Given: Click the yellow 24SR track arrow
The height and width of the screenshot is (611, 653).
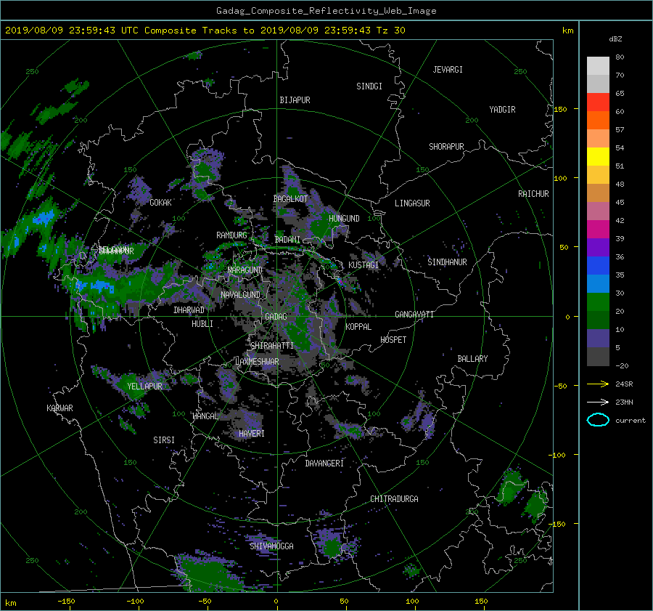Looking at the screenshot, I should point(598,384).
